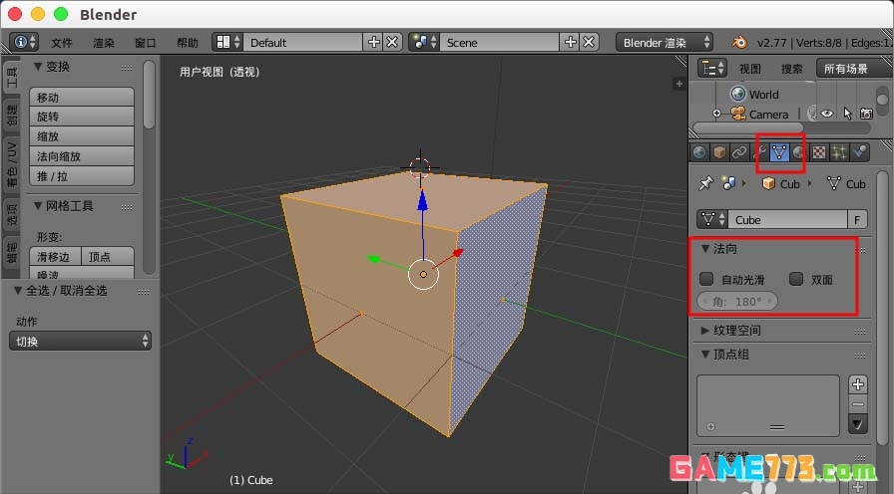The image size is (894, 494).
Task: Click the 旋转 button
Action: [82, 117]
